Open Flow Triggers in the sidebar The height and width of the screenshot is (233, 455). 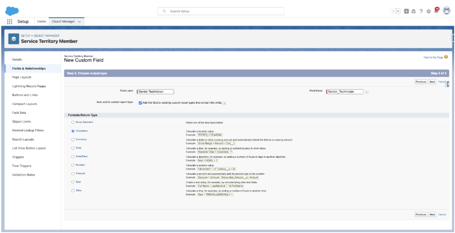pyautogui.click(x=21, y=166)
